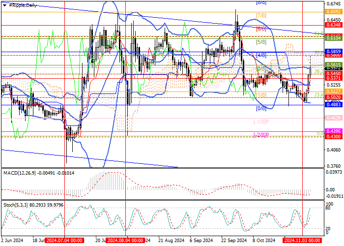Click the 23.6 Fibonacci level label
Screen dimensions: 344x246
coord(319,94)
